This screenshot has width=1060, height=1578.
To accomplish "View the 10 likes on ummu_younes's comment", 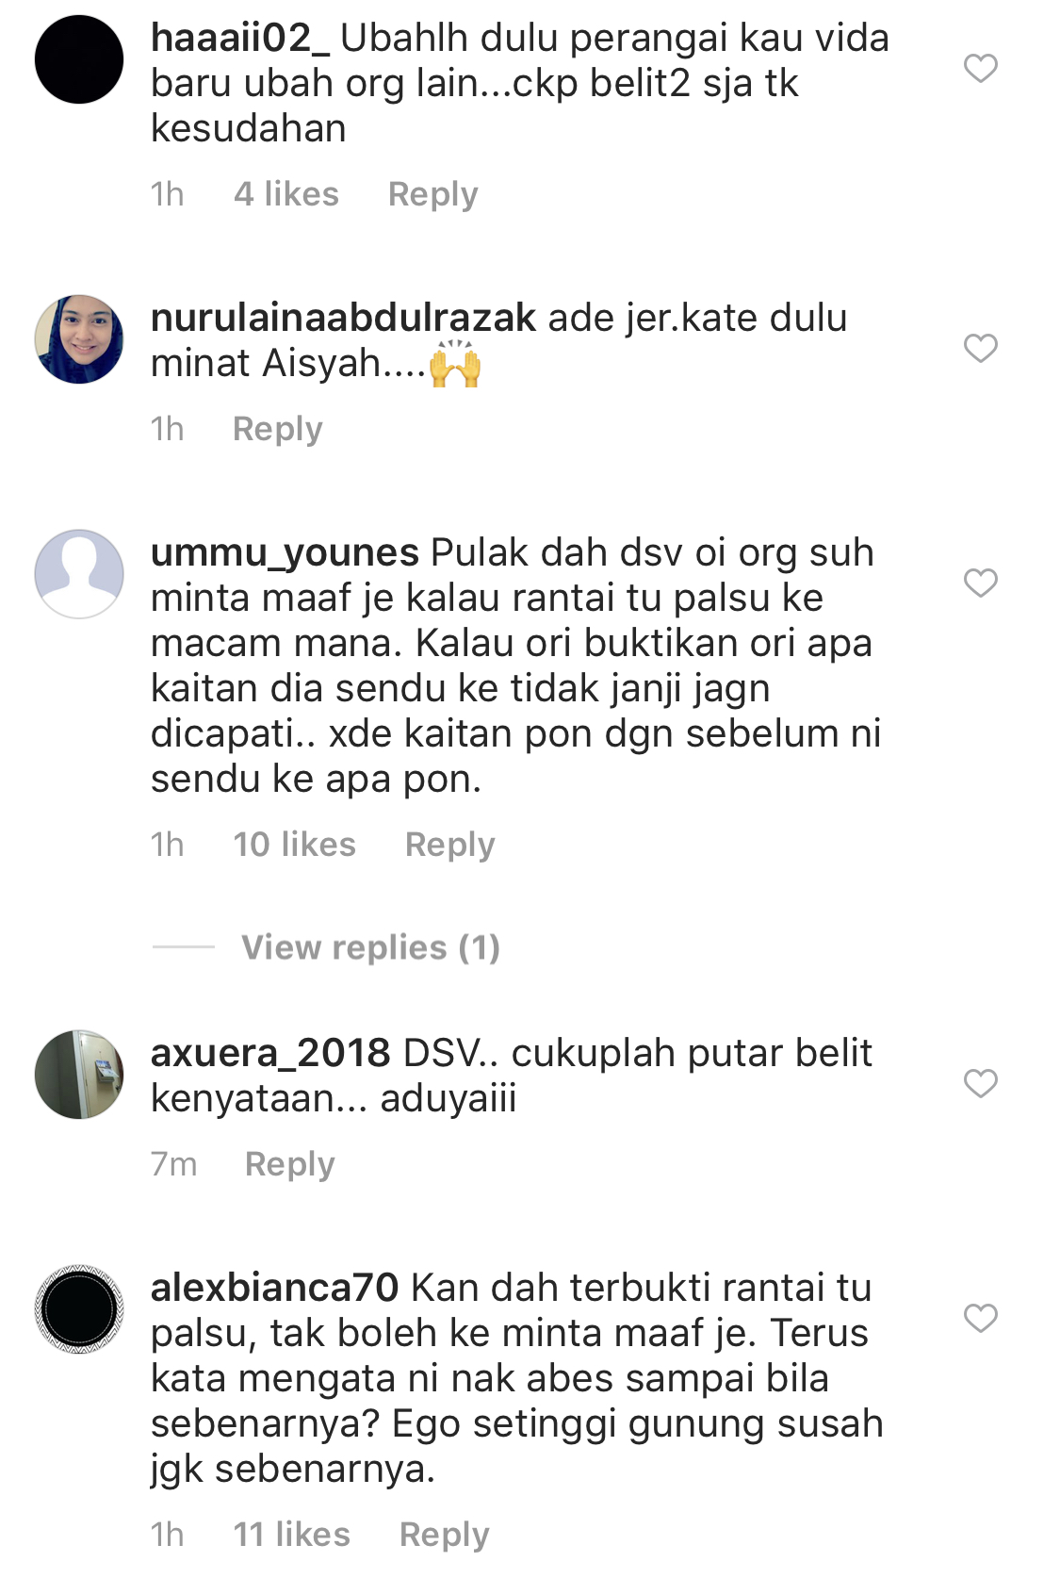I will click(295, 845).
